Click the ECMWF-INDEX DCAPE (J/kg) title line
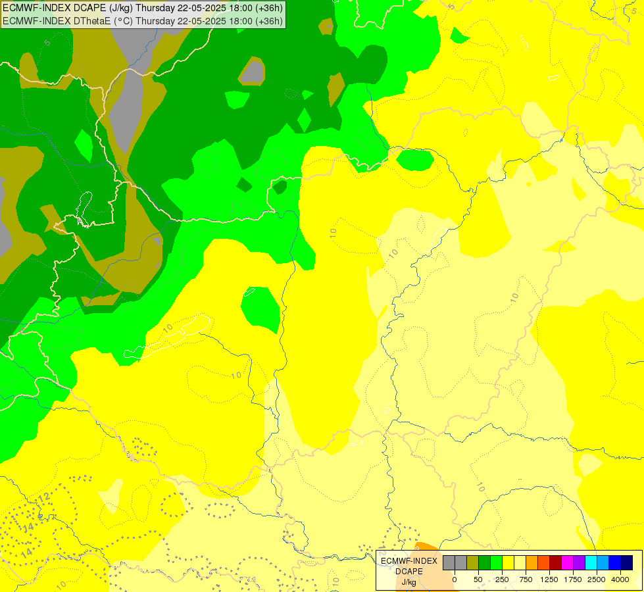 143,8
